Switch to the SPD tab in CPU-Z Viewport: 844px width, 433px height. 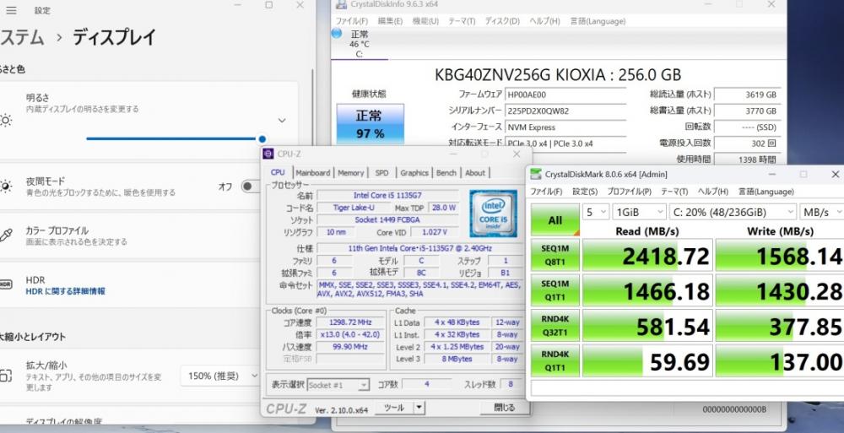[x=381, y=173]
